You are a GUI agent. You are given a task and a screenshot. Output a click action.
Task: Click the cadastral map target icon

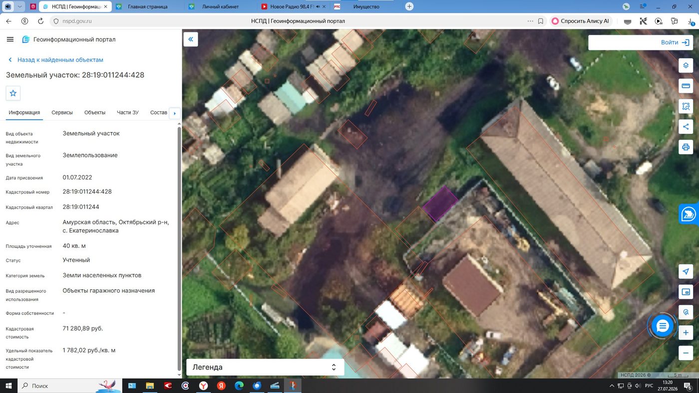pyautogui.click(x=686, y=312)
